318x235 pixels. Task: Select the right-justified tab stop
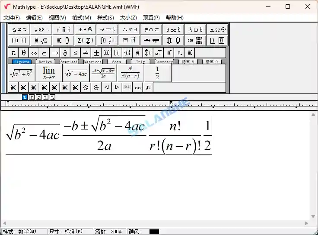[x=38, y=97]
